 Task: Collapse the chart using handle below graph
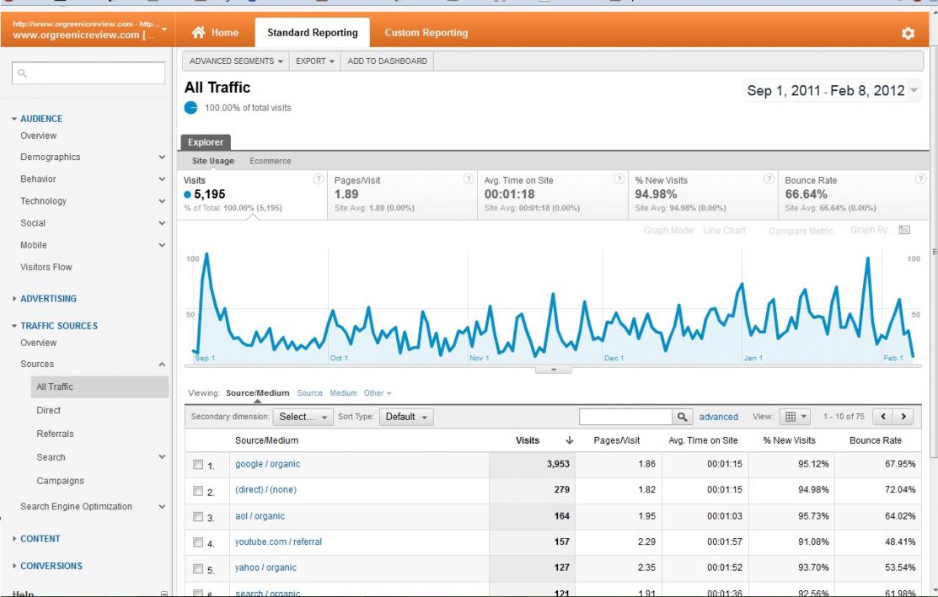[x=554, y=370]
